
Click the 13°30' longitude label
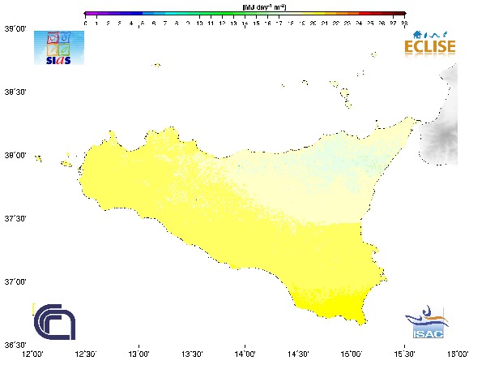192,354
